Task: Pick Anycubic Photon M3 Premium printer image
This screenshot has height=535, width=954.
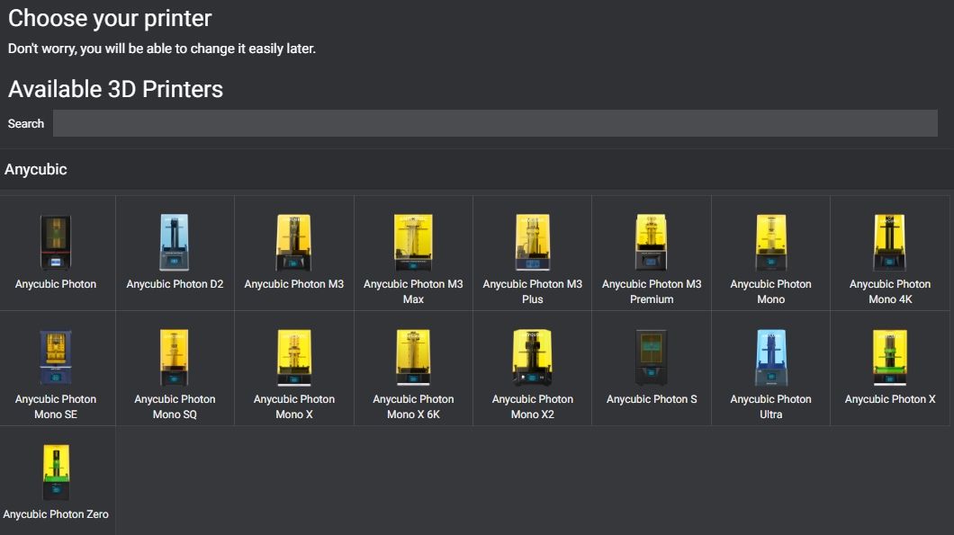Action: click(x=651, y=242)
